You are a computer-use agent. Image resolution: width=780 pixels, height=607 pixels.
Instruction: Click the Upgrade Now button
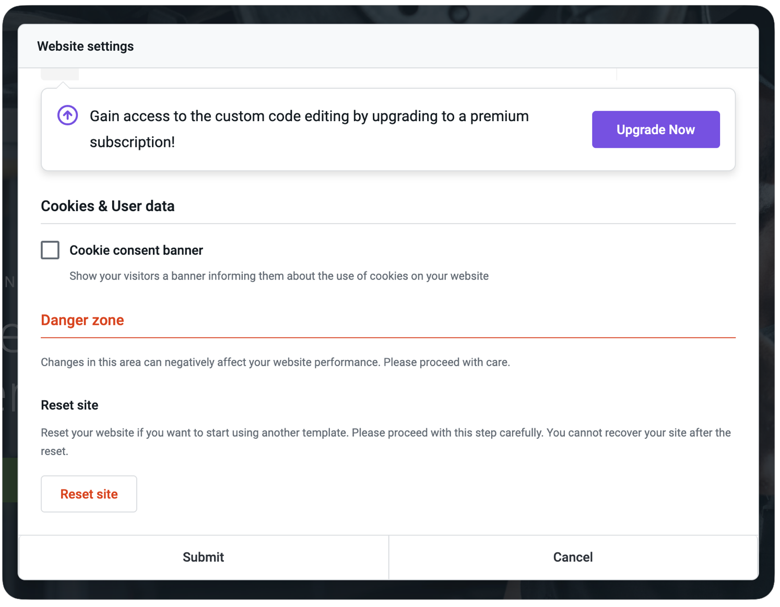point(655,130)
